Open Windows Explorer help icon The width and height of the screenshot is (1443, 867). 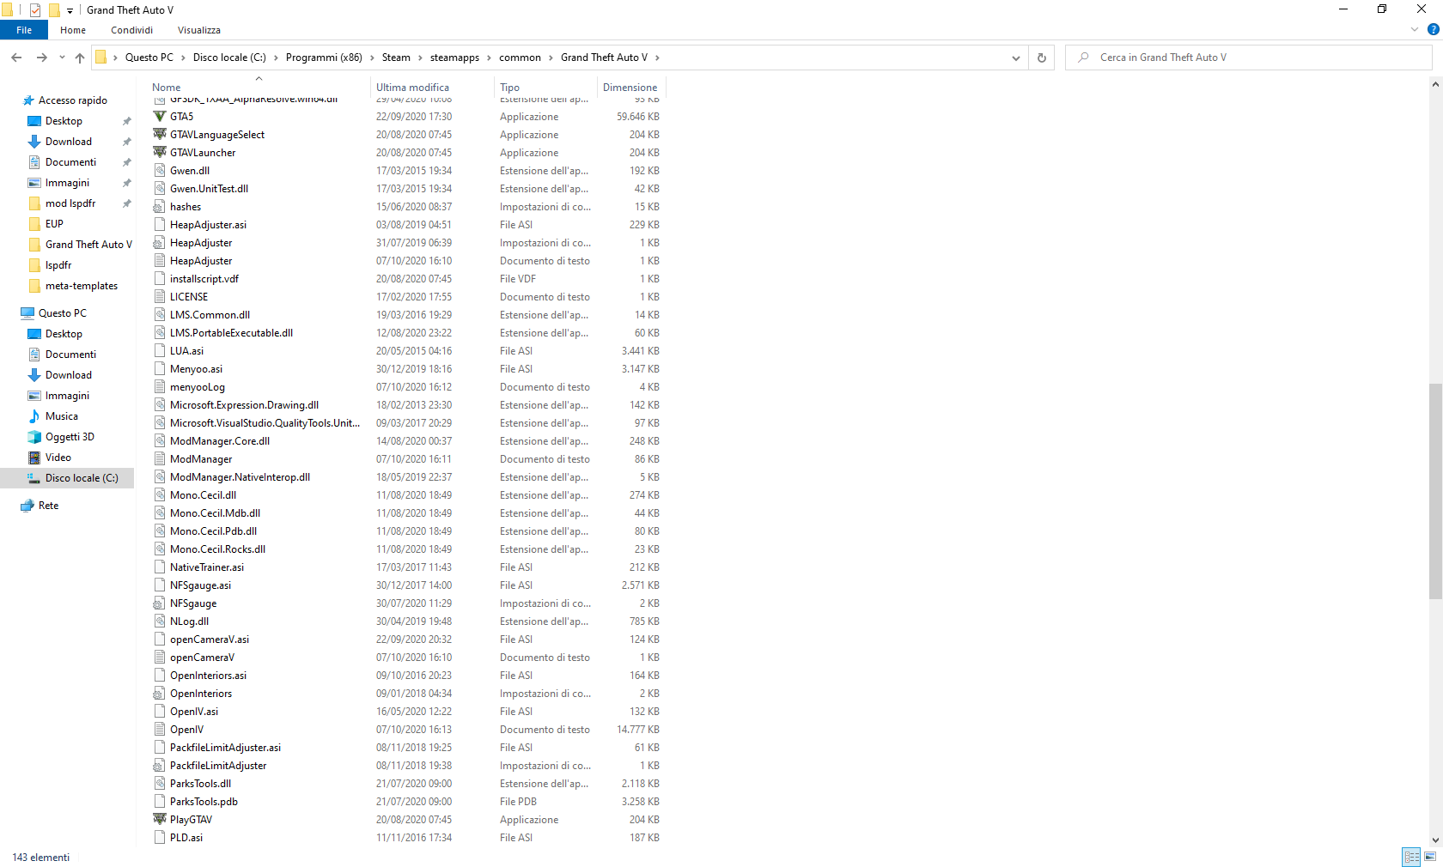(1433, 29)
